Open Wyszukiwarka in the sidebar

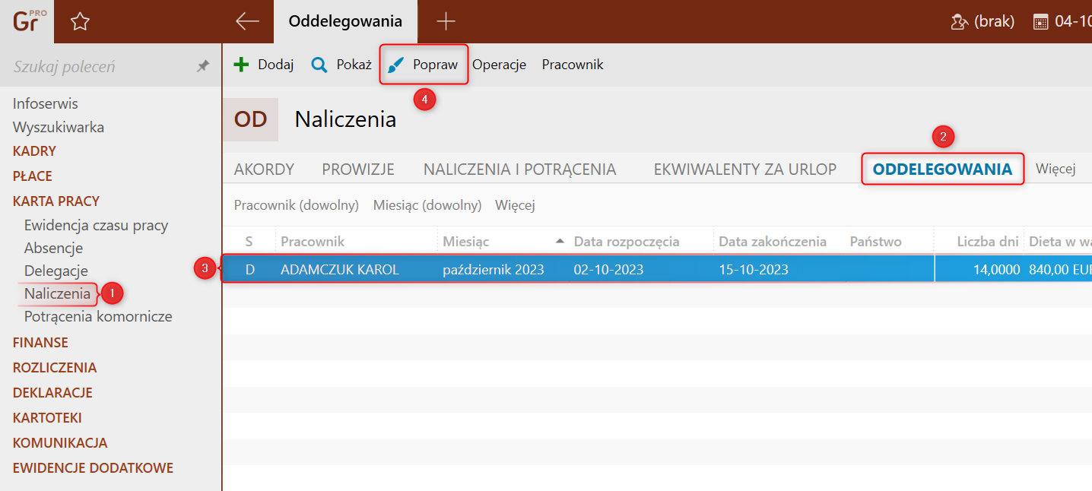[59, 127]
